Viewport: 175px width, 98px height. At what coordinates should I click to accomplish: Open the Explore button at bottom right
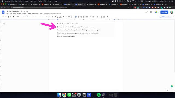coord(167,90)
